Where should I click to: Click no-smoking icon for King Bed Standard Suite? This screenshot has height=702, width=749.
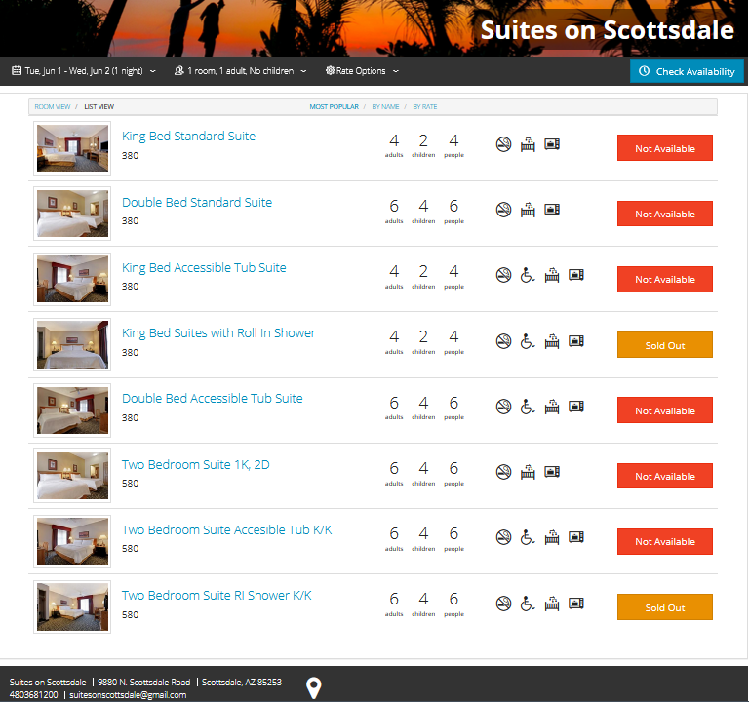(503, 144)
